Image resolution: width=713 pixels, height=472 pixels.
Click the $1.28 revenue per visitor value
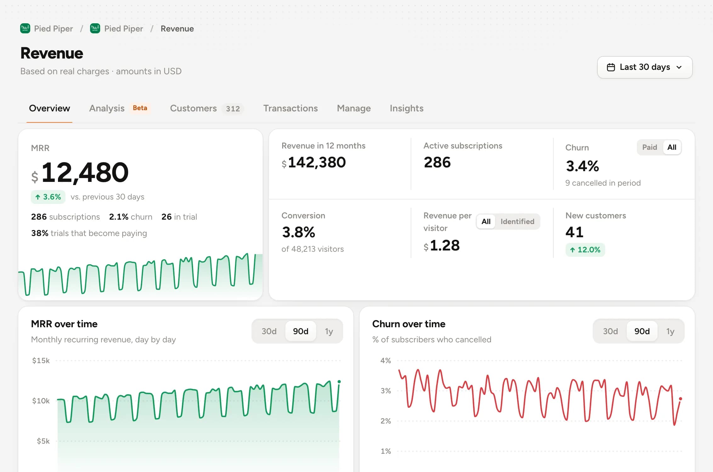point(442,245)
